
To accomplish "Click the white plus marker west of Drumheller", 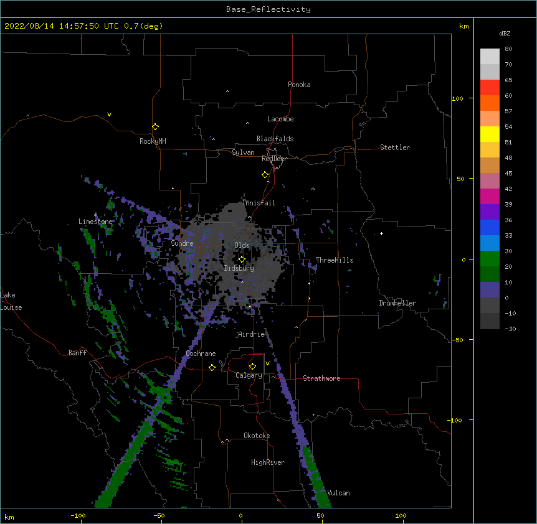I will pyautogui.click(x=381, y=233).
